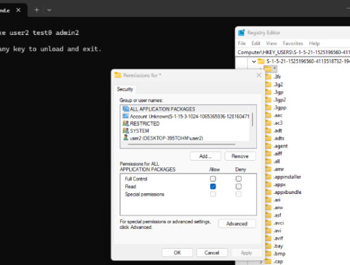This screenshot has height=265, width=350.
Task: Click the folder icon next to .appxbundle
Action: (x=269, y=192)
